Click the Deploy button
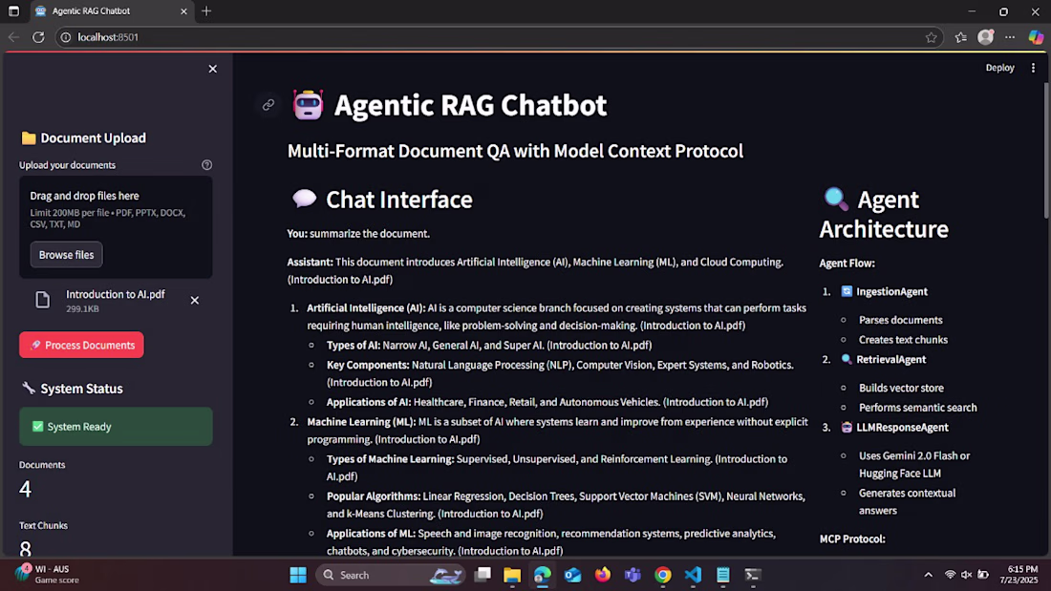1051x591 pixels. 999,68
